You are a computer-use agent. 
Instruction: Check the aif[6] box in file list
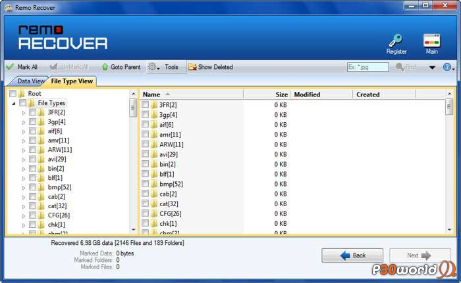tap(146, 125)
